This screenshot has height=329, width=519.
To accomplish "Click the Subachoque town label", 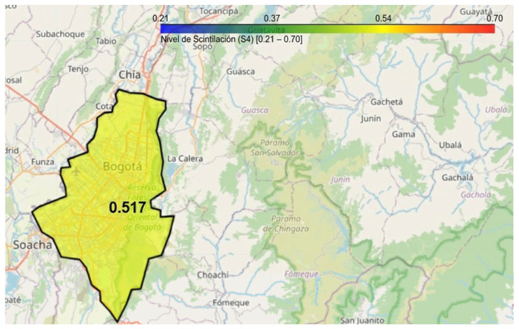I will click(60, 34).
